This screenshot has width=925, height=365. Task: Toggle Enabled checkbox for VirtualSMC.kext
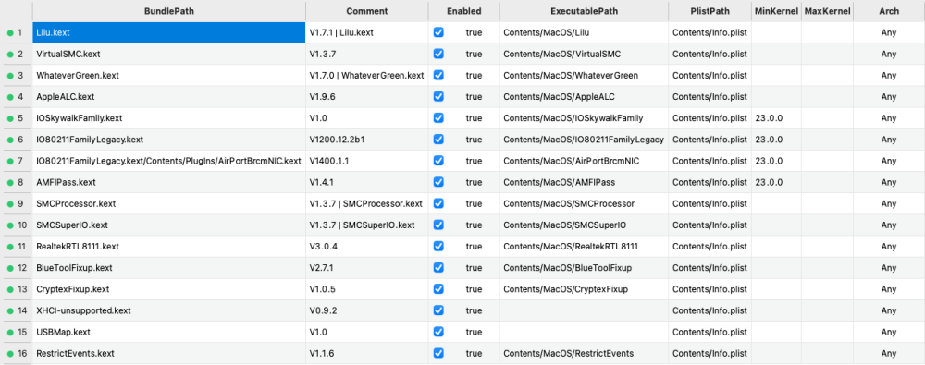coord(438,54)
